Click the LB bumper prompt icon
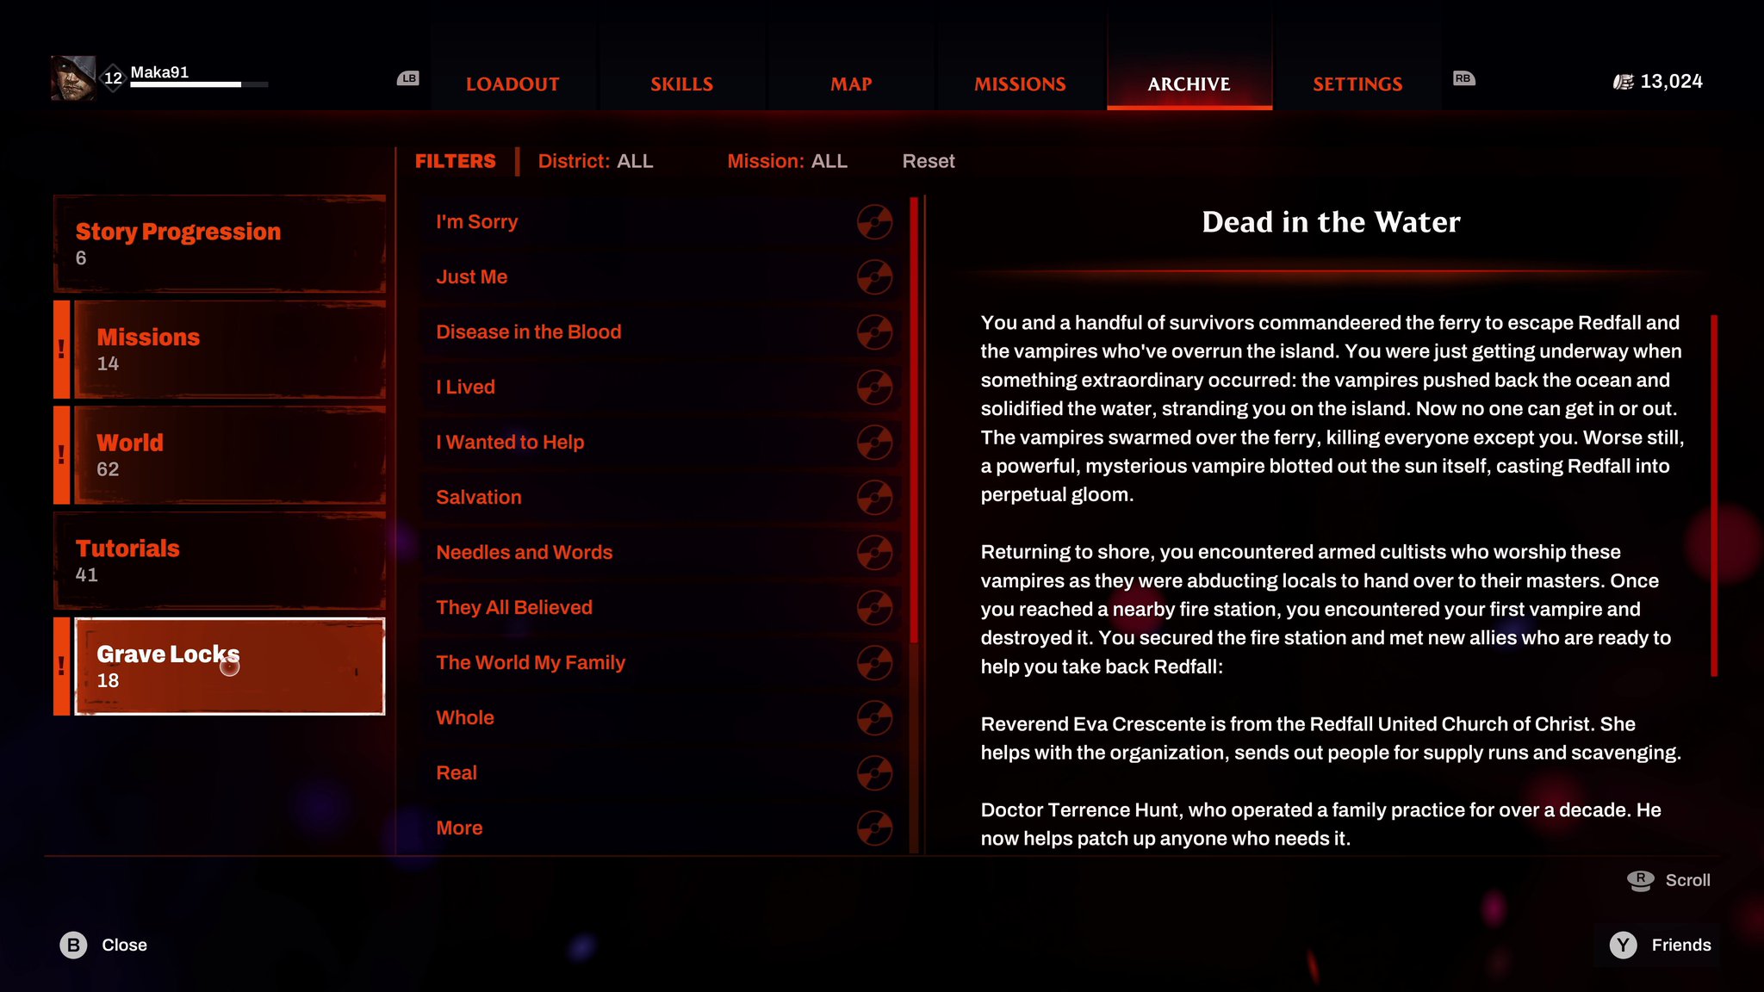Image resolution: width=1764 pixels, height=992 pixels. (x=408, y=77)
